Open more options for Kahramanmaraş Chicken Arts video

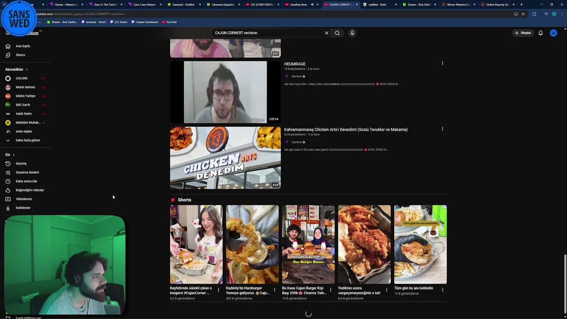[442, 129]
